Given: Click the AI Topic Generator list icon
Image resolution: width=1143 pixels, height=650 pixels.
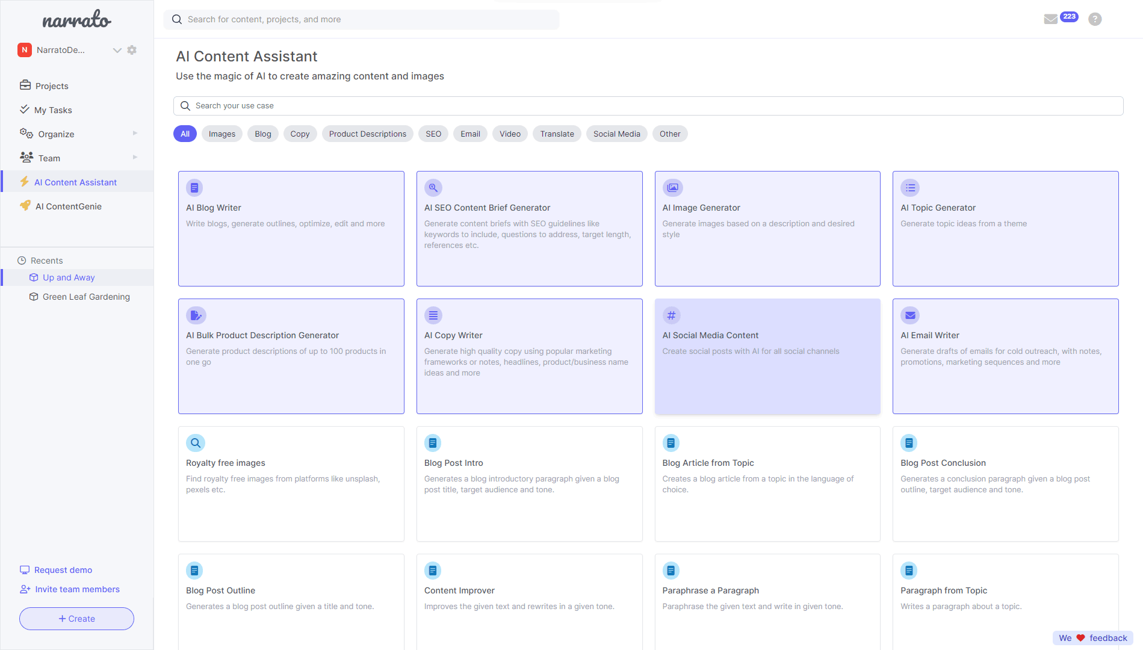Looking at the screenshot, I should click(x=910, y=188).
